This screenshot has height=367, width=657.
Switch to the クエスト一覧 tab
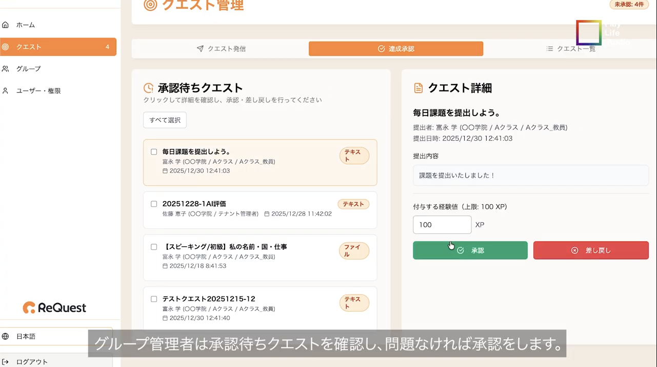(570, 49)
